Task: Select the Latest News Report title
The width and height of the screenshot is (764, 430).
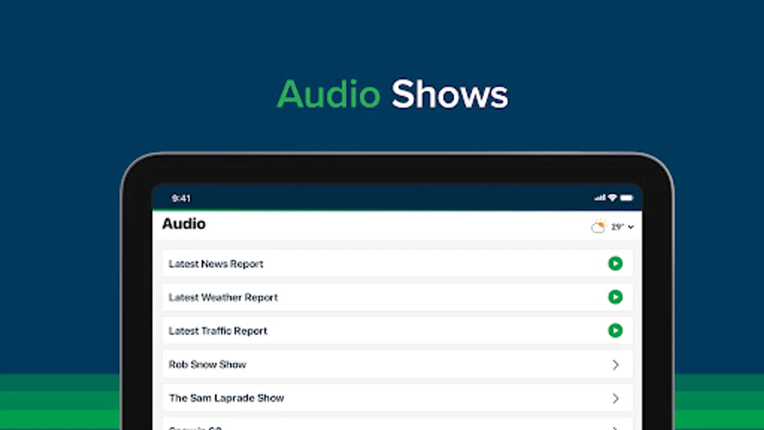Action: [216, 264]
